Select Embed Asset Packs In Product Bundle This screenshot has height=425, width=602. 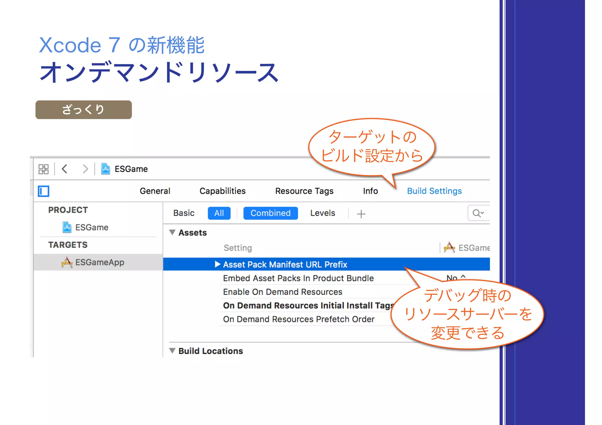298,278
